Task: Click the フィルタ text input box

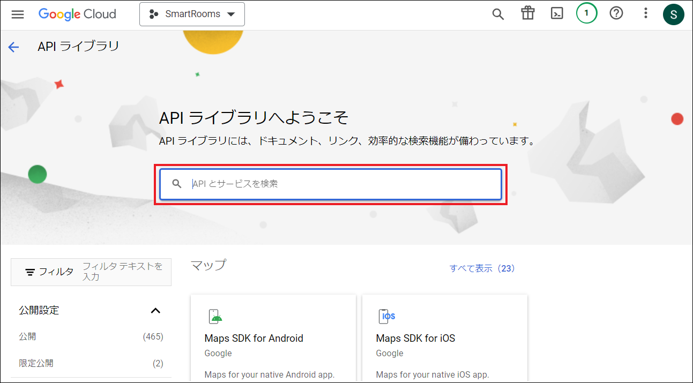Action: pyautogui.click(x=123, y=272)
